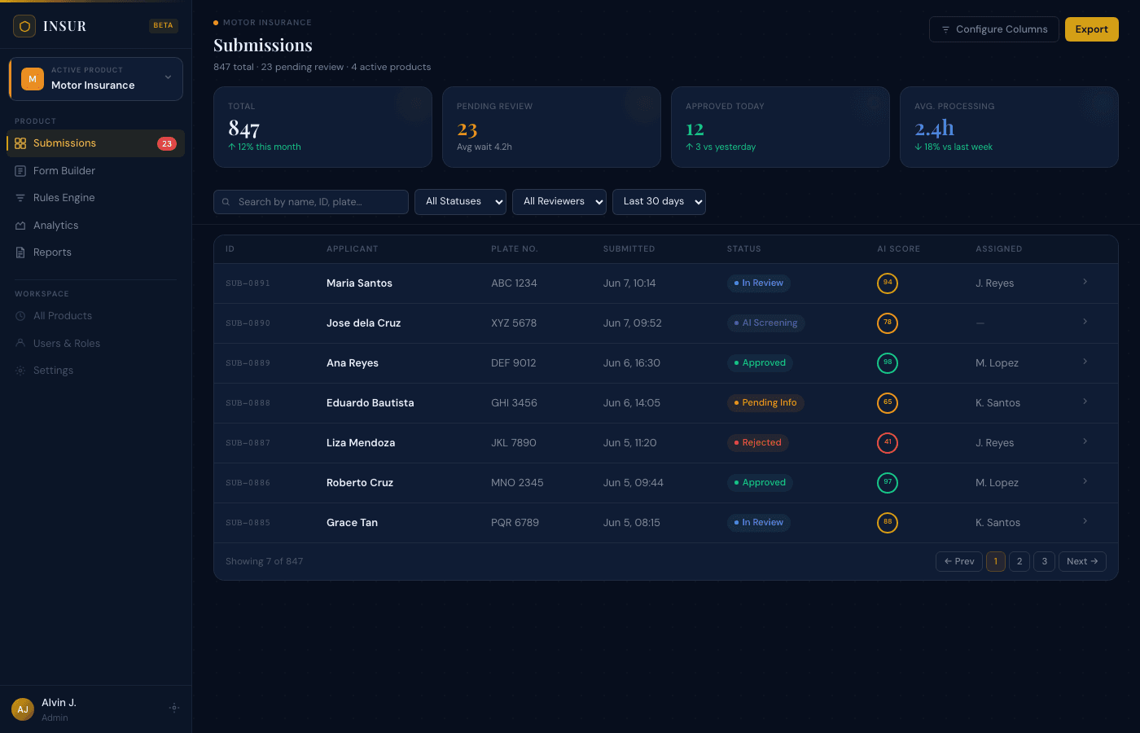Screen dimensions: 1140x733
Task: Click AI score 94 circle for Maria Santos
Action: coord(888,283)
